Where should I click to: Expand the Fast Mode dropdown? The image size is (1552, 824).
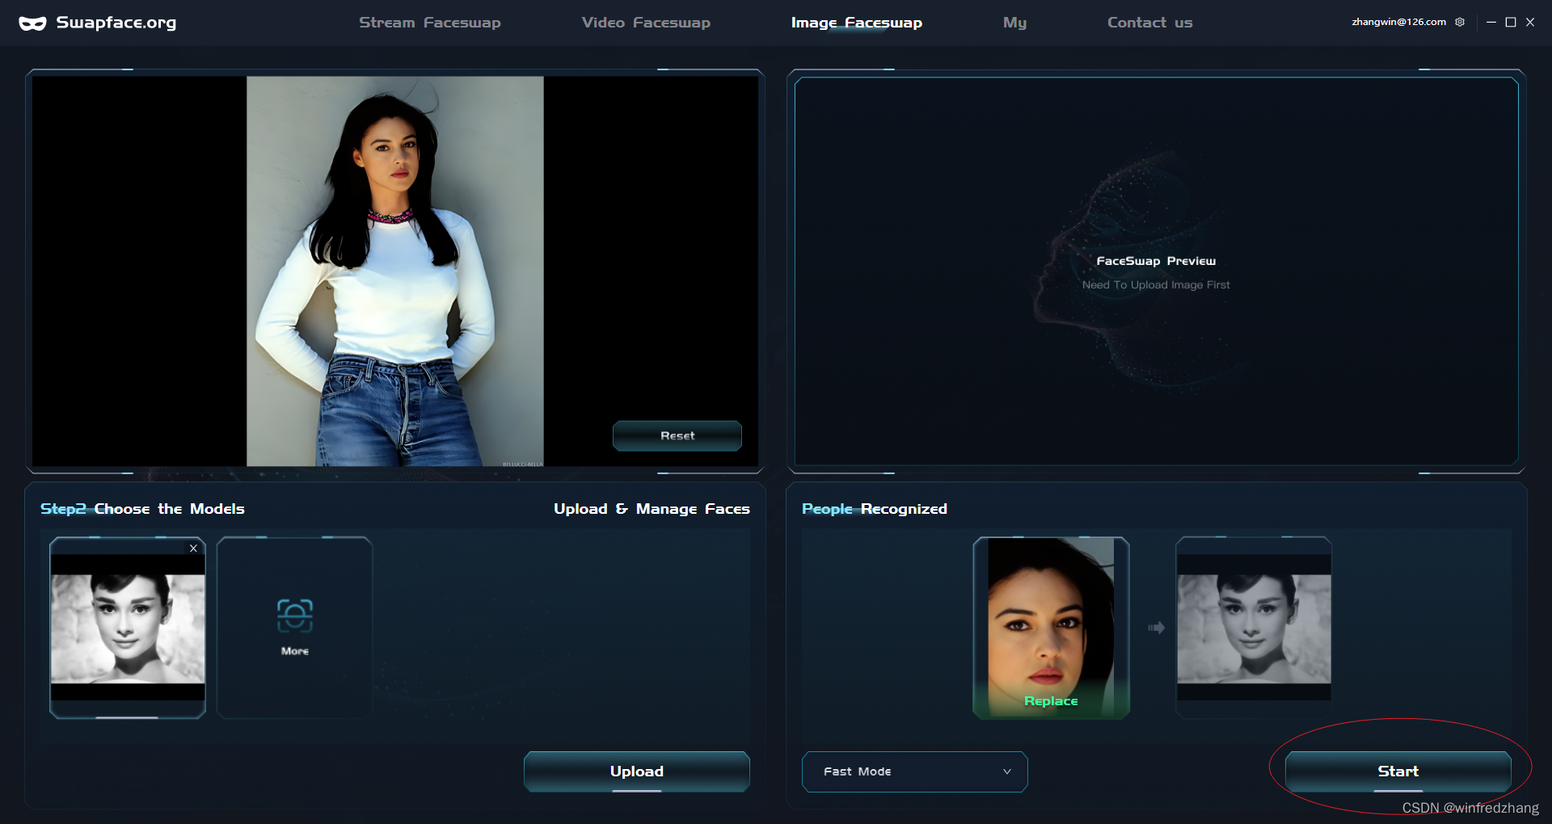[x=915, y=771]
